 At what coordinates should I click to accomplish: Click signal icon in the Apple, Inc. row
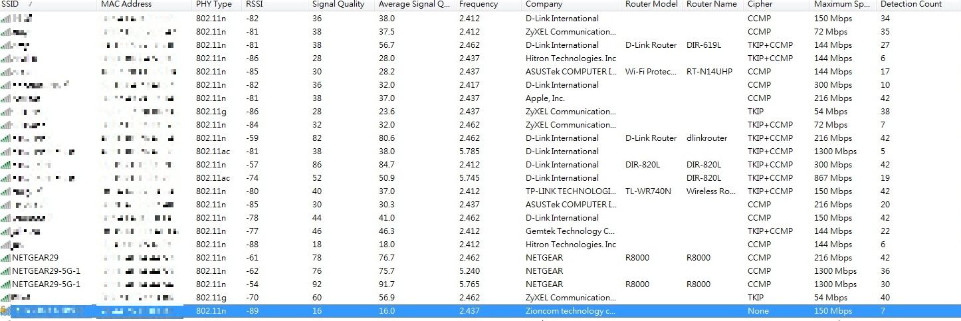[x=5, y=98]
